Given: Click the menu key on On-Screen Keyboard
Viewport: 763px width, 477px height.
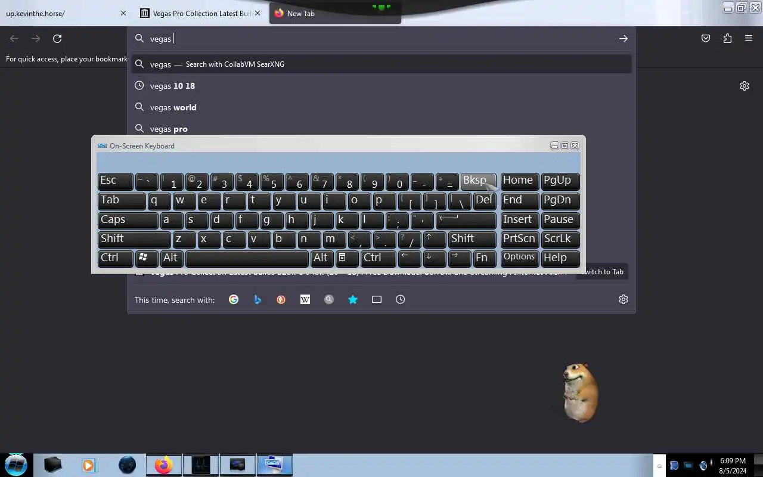Looking at the screenshot, I should coord(346,258).
